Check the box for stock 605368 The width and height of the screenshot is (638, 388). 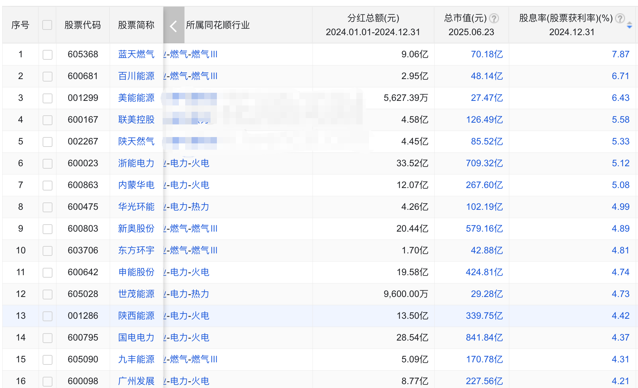coord(47,54)
